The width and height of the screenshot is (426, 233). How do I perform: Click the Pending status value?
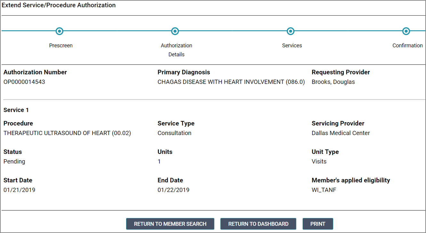[14, 162]
